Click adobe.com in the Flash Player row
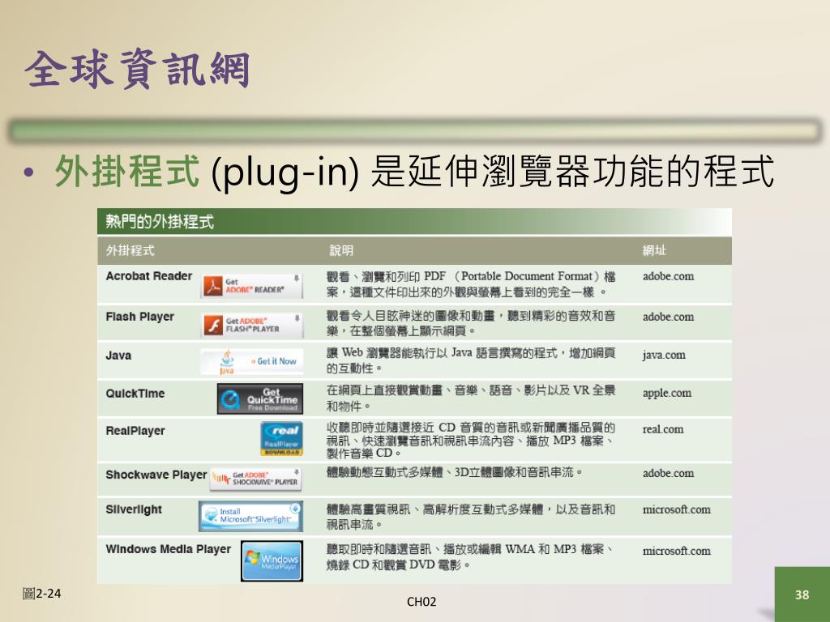 coord(668,317)
